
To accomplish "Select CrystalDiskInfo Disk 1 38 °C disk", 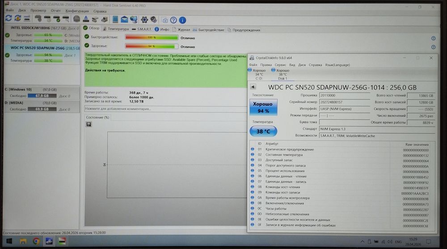I will click(x=282, y=74).
